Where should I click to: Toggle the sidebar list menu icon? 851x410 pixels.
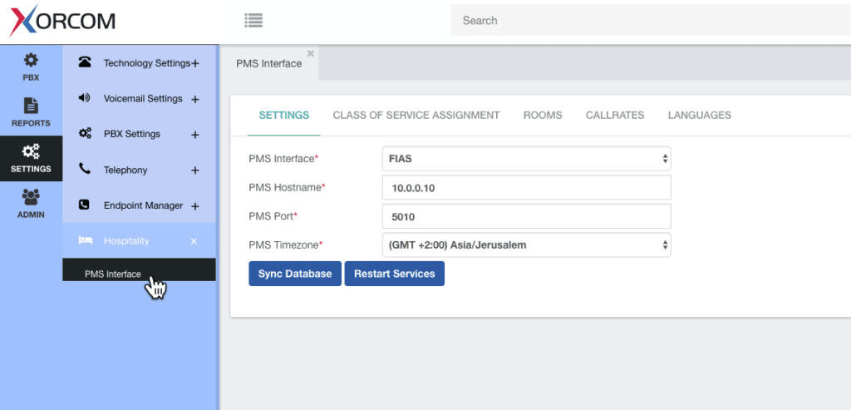coord(253,21)
